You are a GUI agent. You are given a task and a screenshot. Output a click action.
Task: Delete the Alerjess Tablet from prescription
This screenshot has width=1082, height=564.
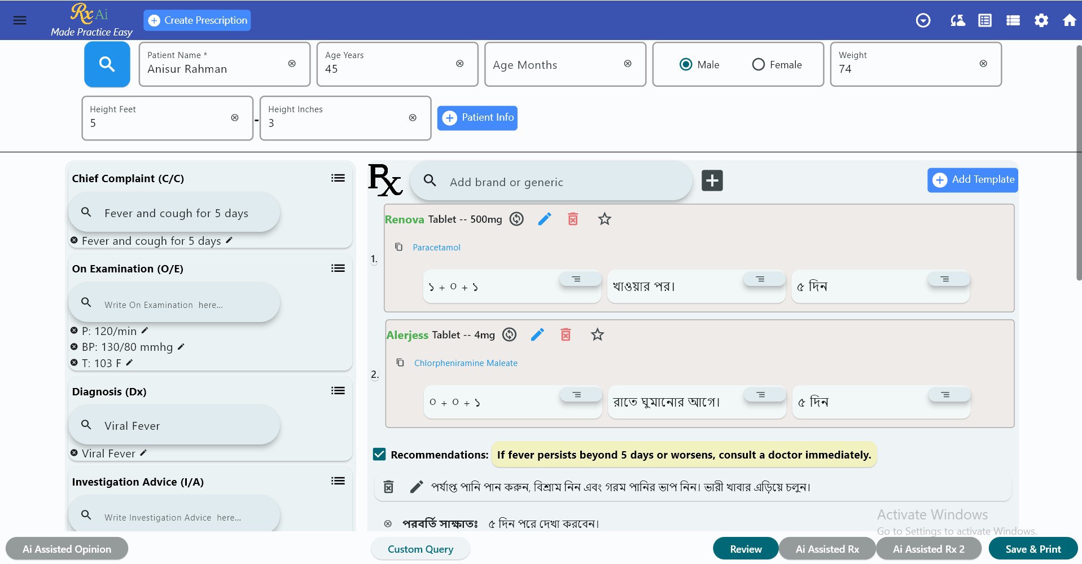pos(566,334)
